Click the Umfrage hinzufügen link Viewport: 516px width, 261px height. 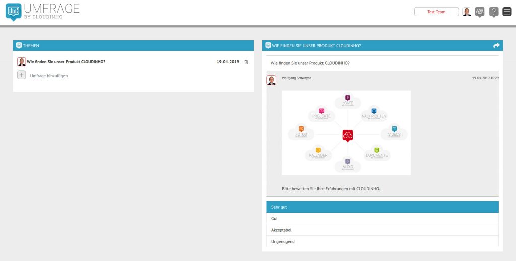coord(49,76)
